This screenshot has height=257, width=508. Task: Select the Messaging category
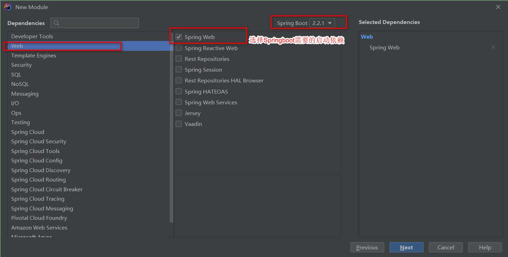tap(89, 94)
